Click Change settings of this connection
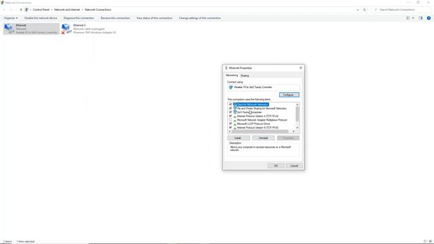This screenshot has width=434, height=244. tap(200, 18)
